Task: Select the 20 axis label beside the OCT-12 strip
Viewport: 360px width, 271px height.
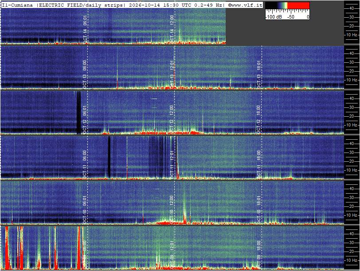Action: 352,116
